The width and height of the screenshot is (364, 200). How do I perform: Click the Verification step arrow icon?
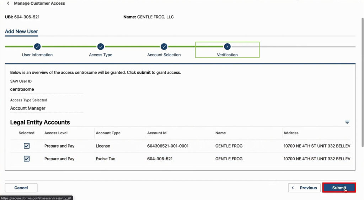point(227,46)
